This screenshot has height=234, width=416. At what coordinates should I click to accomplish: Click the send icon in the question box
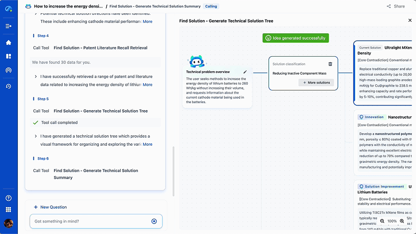pos(154,221)
